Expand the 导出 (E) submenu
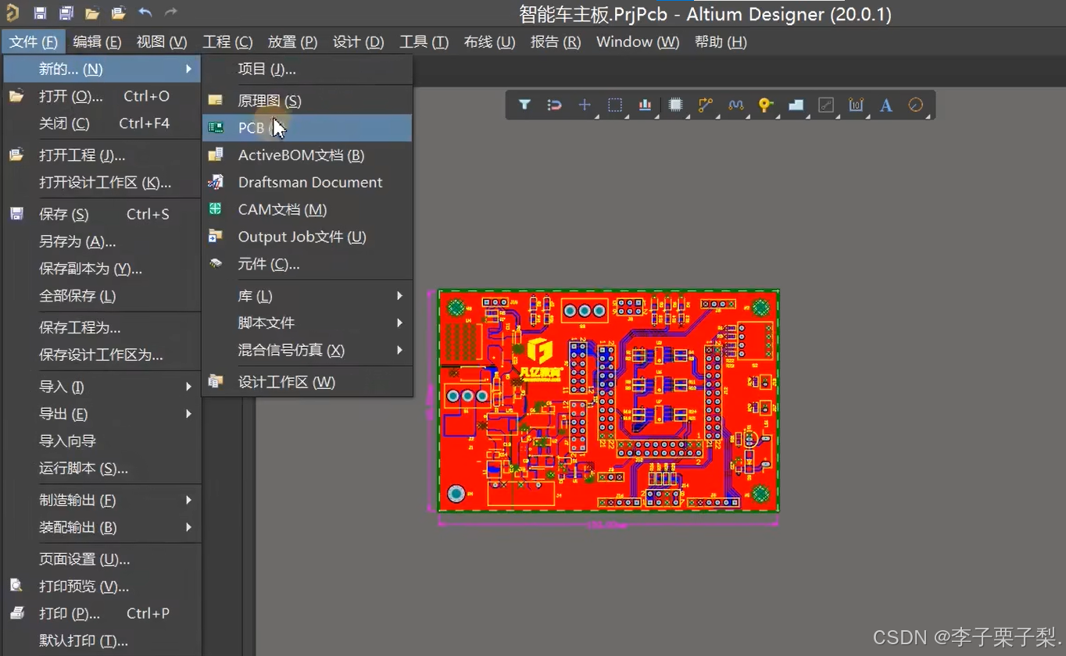The width and height of the screenshot is (1066, 656). pyautogui.click(x=102, y=414)
